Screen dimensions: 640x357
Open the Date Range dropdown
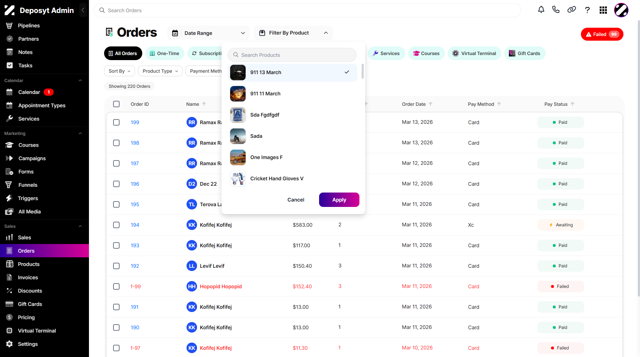click(209, 33)
